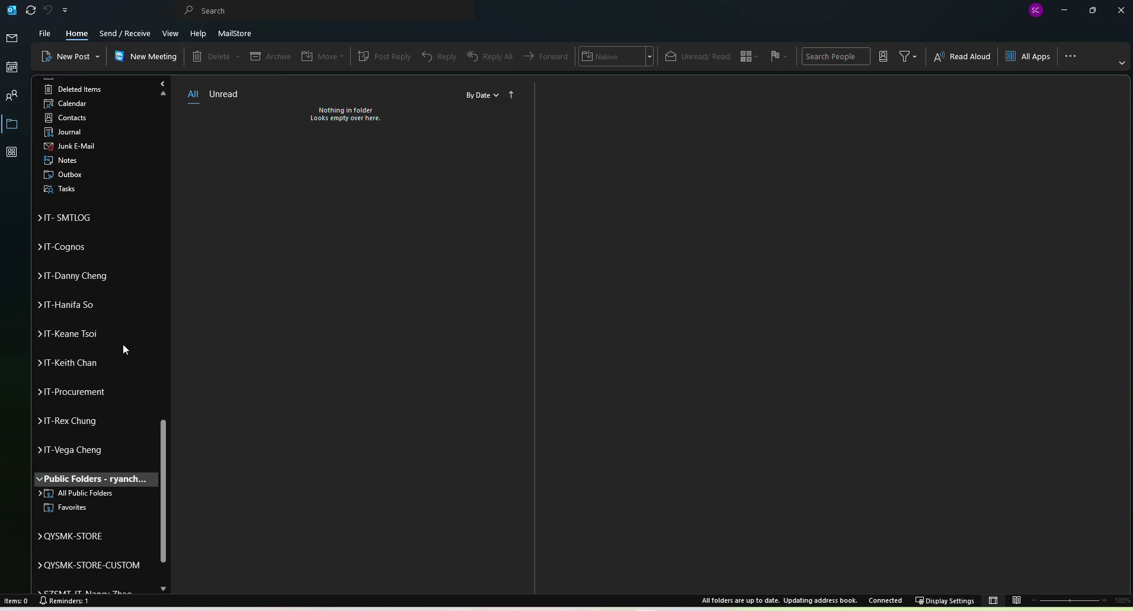The width and height of the screenshot is (1133, 611).
Task: Switch to the Help tab
Action: [198, 33]
